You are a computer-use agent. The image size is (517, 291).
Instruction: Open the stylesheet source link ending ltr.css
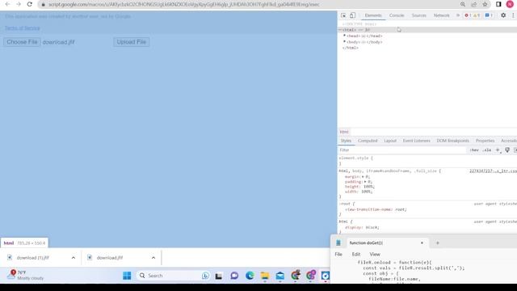(x=493, y=171)
